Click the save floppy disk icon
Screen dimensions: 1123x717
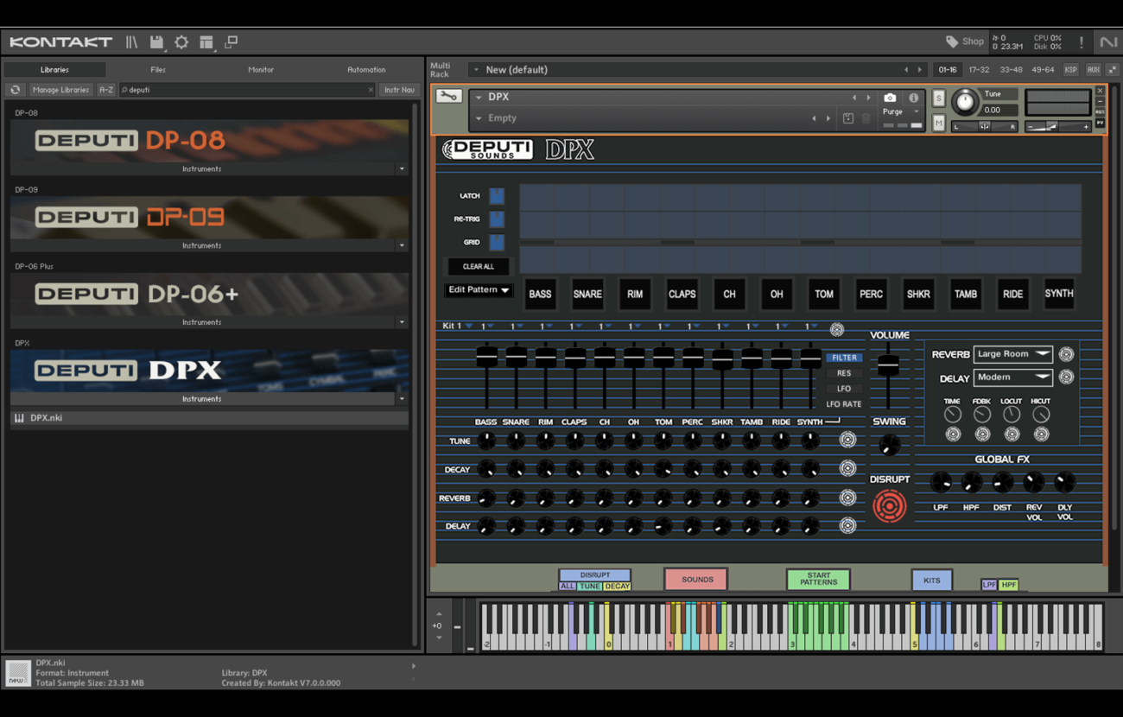click(156, 42)
